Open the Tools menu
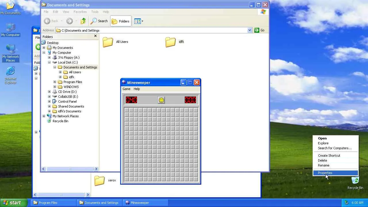This screenshot has width=368, height=207. (x=95, y=12)
